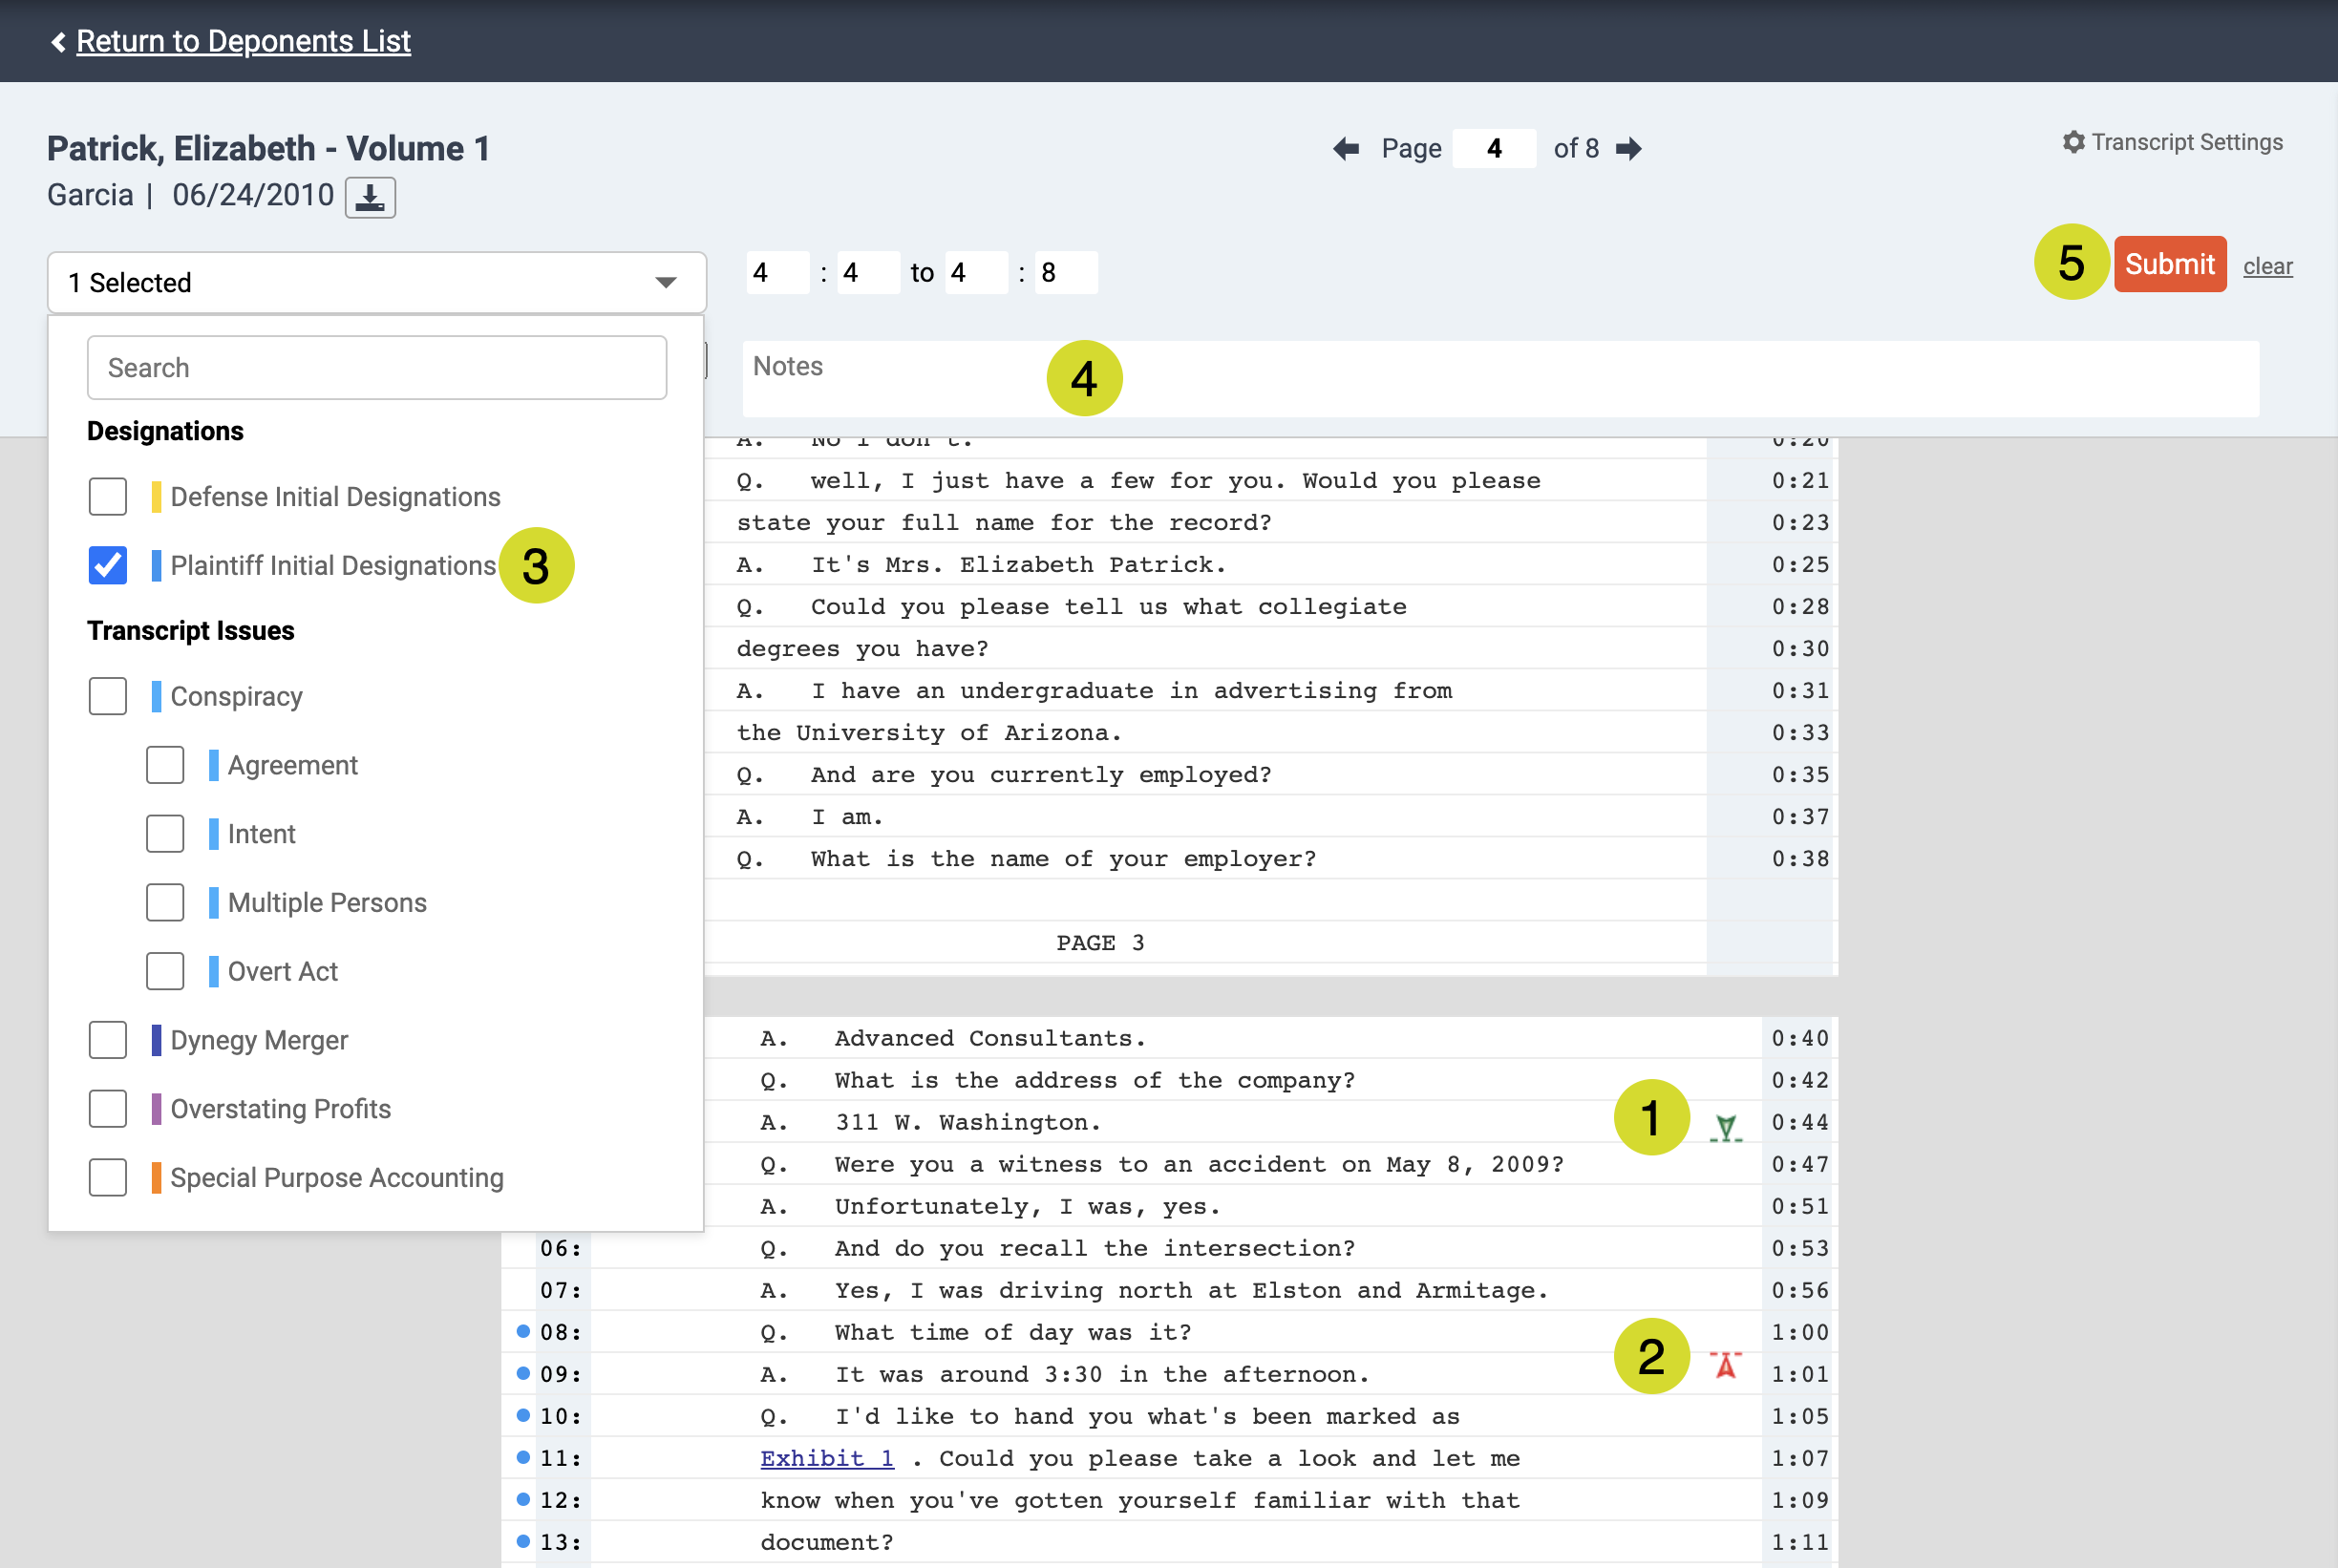Check the Agreement sub-issue checkbox
The height and width of the screenshot is (1568, 2338).
[164, 765]
